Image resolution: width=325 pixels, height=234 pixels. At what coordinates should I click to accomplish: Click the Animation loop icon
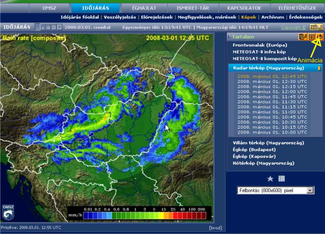(x=320, y=37)
